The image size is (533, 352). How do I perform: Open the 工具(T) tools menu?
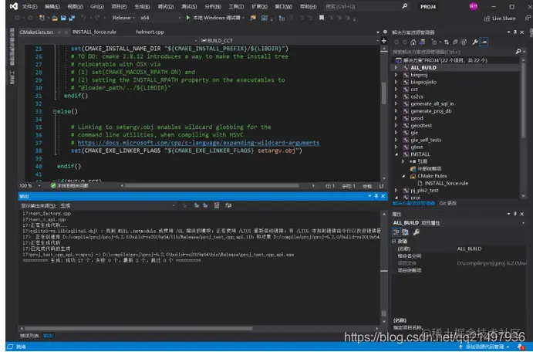coord(236,6)
